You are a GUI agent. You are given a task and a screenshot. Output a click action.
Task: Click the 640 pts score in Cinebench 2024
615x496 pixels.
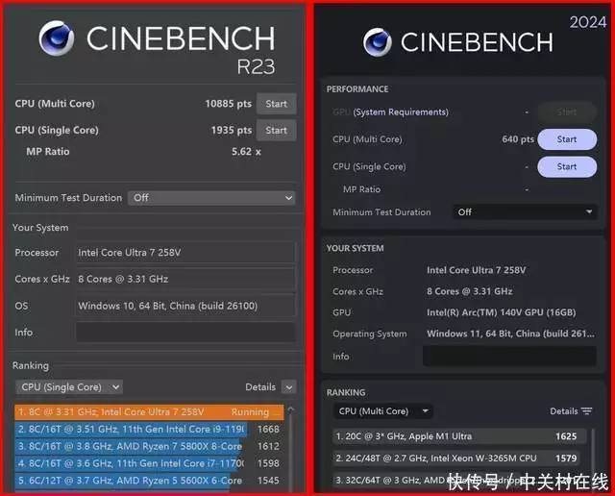click(x=518, y=139)
